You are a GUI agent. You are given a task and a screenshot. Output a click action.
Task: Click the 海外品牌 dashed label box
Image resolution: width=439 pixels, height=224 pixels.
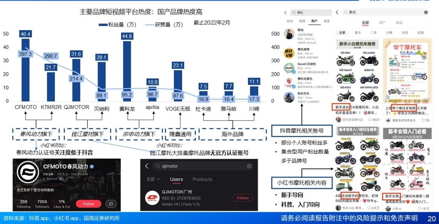(233, 134)
